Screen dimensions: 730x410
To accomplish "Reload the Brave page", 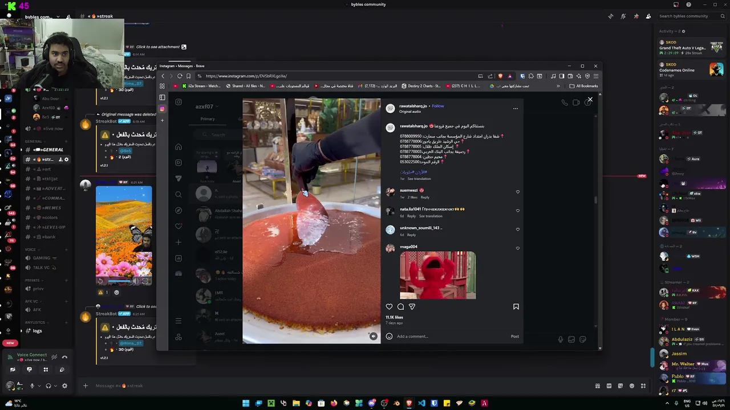I will tap(180, 76).
